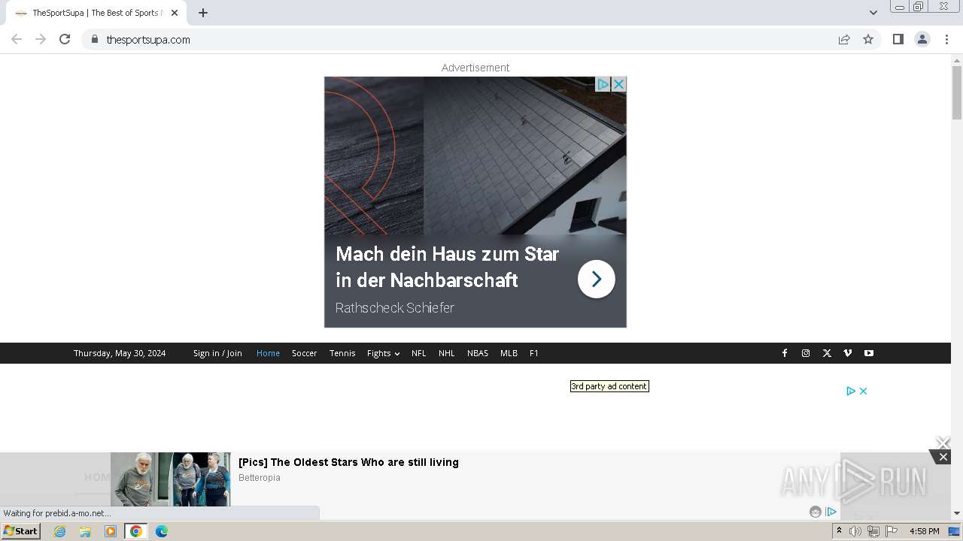Reload the page in Chrome
The image size is (963, 541).
65,39
